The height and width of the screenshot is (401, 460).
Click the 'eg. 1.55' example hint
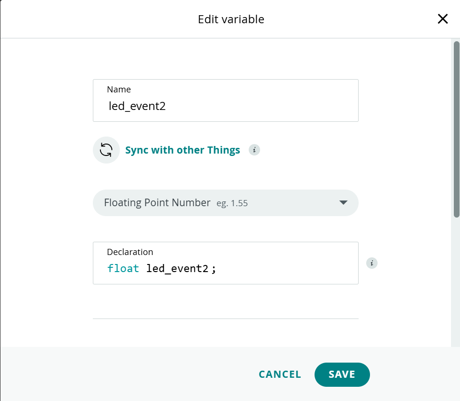coord(232,203)
